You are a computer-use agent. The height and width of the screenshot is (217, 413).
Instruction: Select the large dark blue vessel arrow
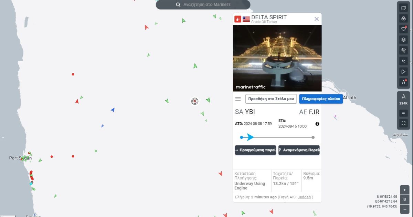click(x=113, y=110)
